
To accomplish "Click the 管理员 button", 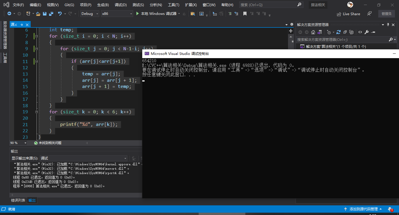I will [386, 14].
